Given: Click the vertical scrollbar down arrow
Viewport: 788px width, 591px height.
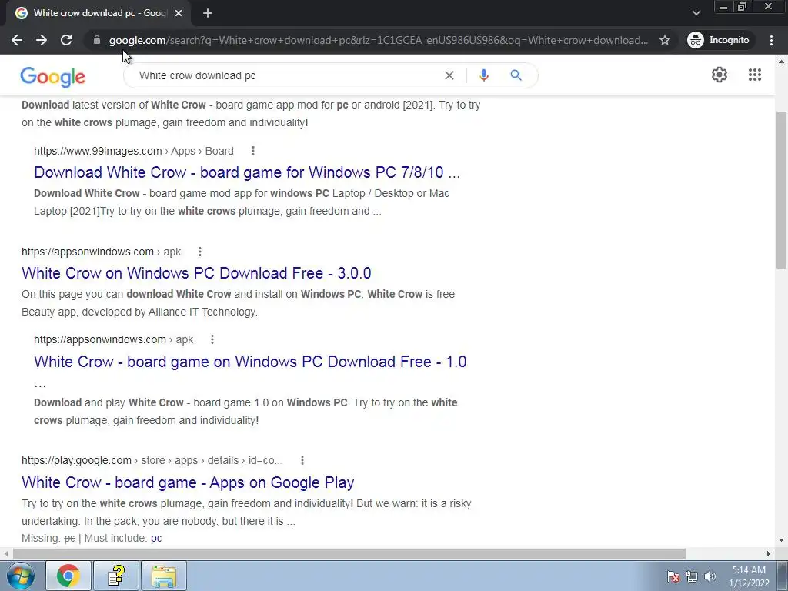Looking at the screenshot, I should [781, 540].
